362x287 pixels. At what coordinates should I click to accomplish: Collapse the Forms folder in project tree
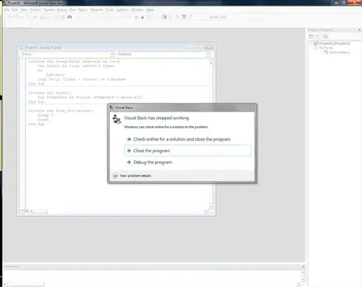click(x=316, y=48)
